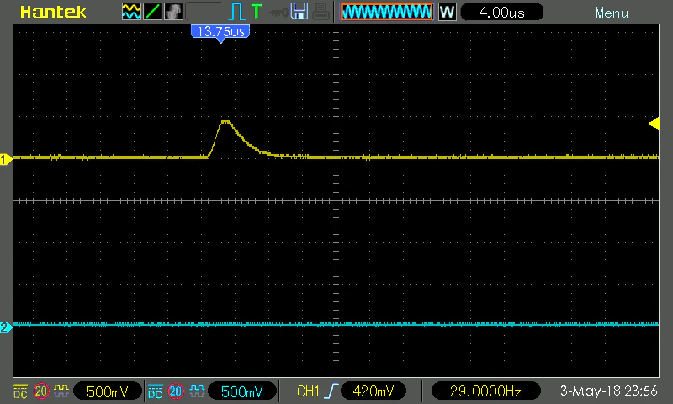The width and height of the screenshot is (673, 404).
Task: Click the grayed-out printer icon
Action: (x=321, y=12)
